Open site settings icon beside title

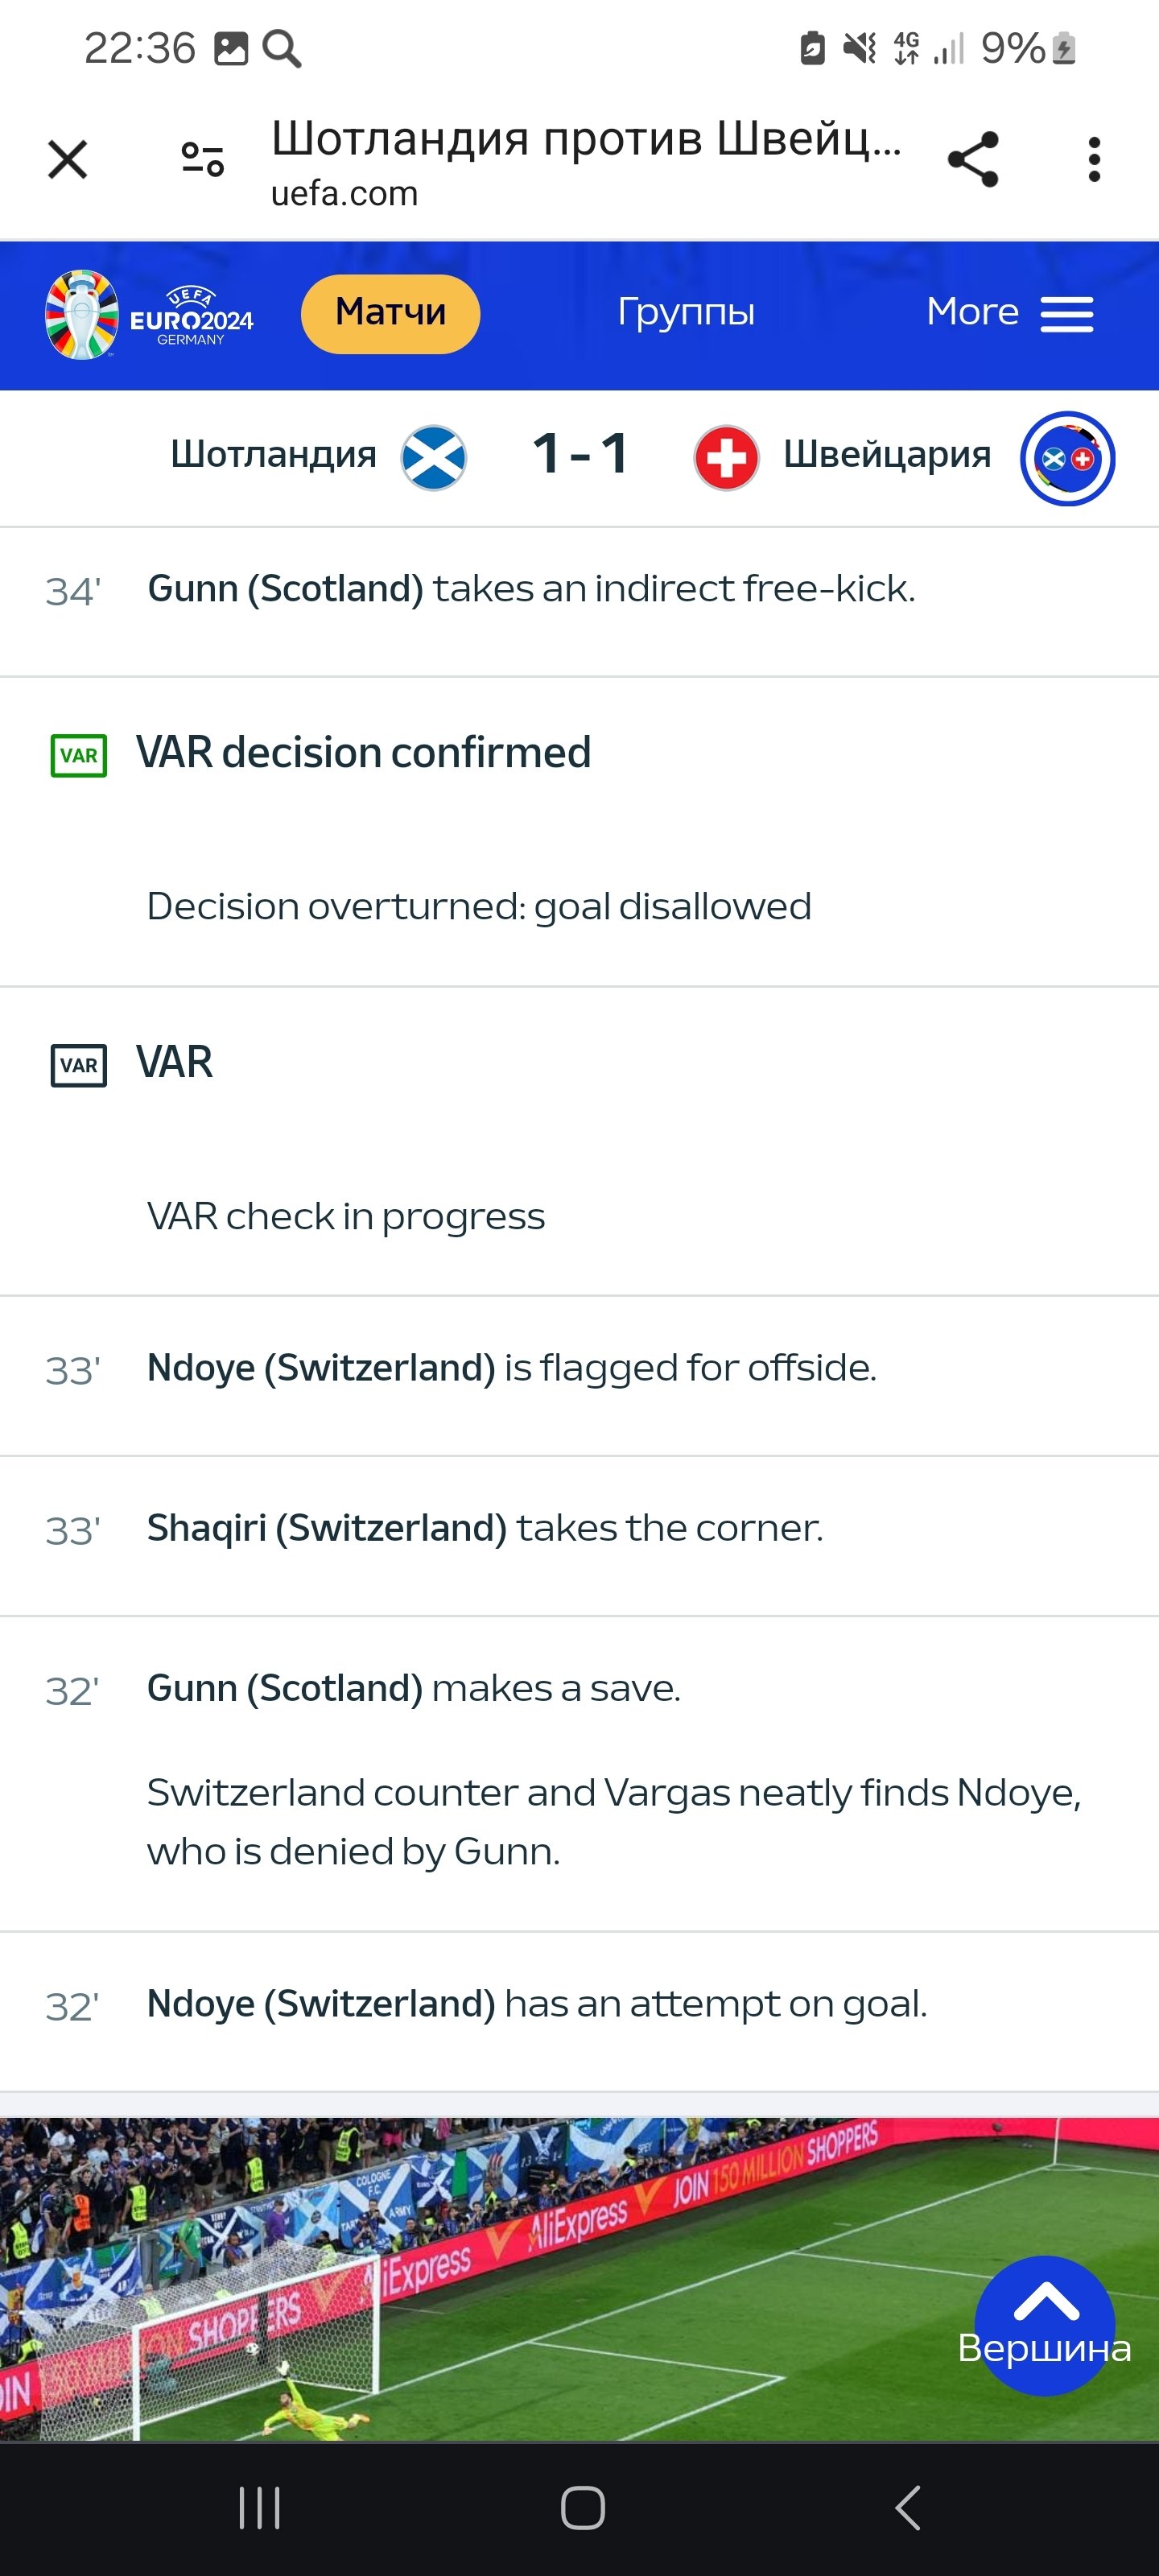(x=202, y=160)
